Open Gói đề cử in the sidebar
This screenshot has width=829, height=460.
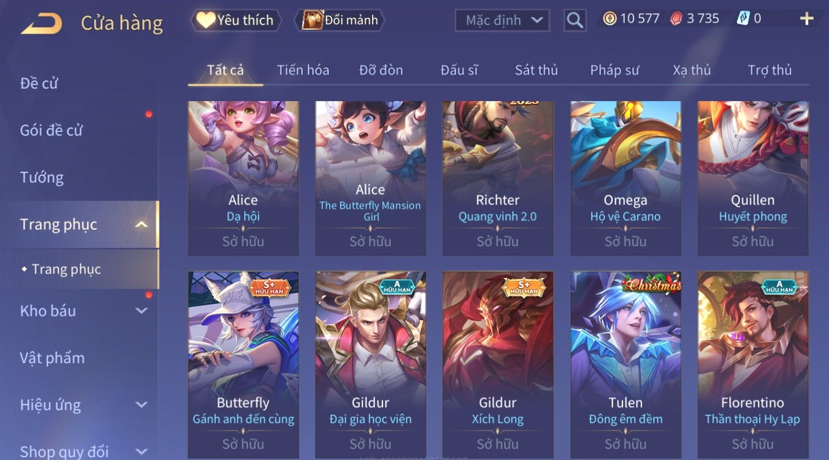pyautogui.click(x=51, y=130)
